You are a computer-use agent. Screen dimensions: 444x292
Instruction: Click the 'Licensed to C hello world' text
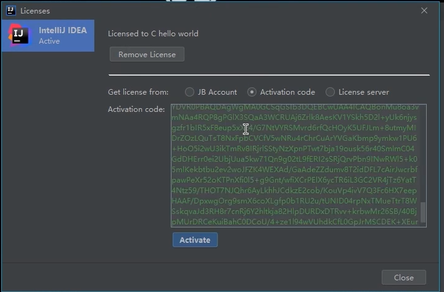click(x=153, y=34)
